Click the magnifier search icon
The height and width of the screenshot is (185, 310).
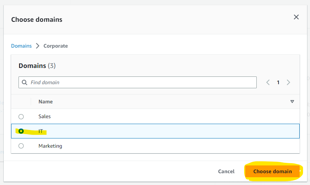click(x=24, y=82)
